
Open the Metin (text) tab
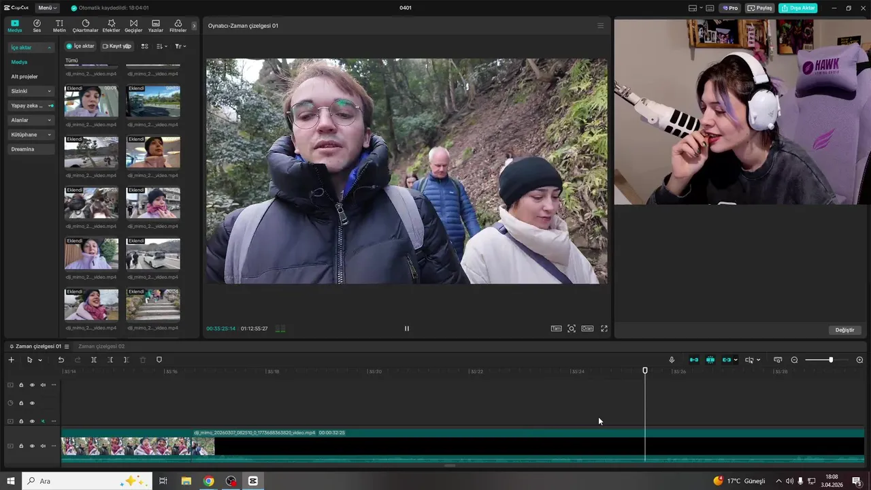59,26
